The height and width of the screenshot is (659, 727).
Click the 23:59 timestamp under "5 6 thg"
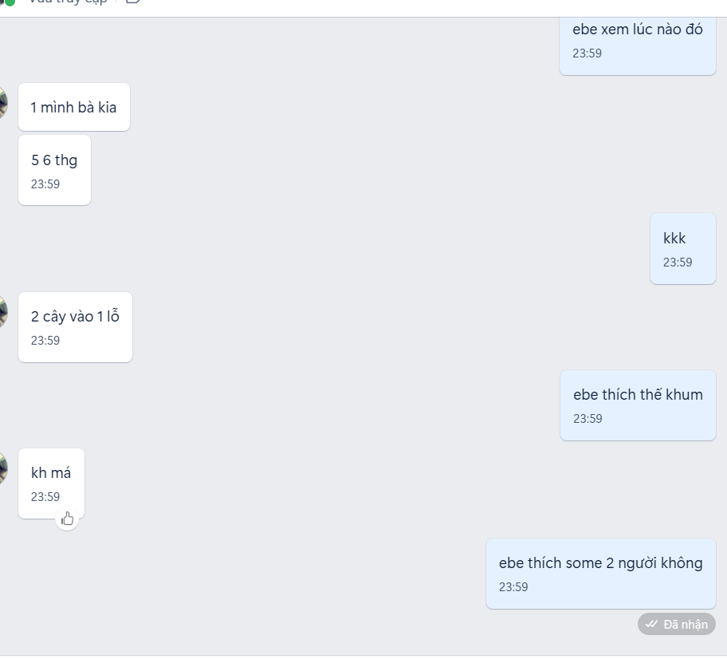pos(45,183)
